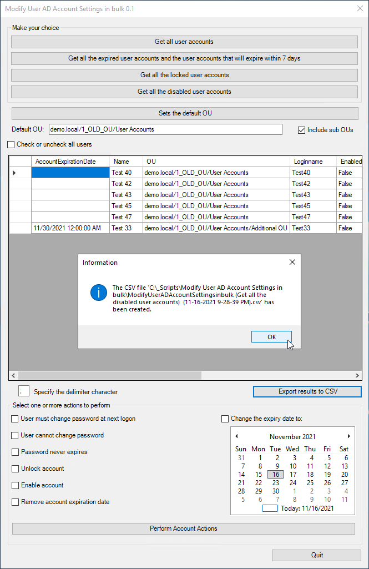369x569 pixels.
Task: Click Get all the locked user accounts
Action: point(184,75)
